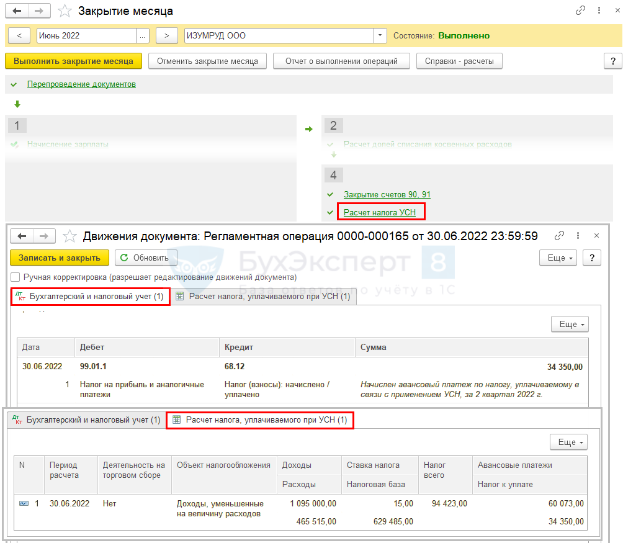Select total tax value 94 423,00
The height and width of the screenshot is (543, 623).
pos(449,504)
